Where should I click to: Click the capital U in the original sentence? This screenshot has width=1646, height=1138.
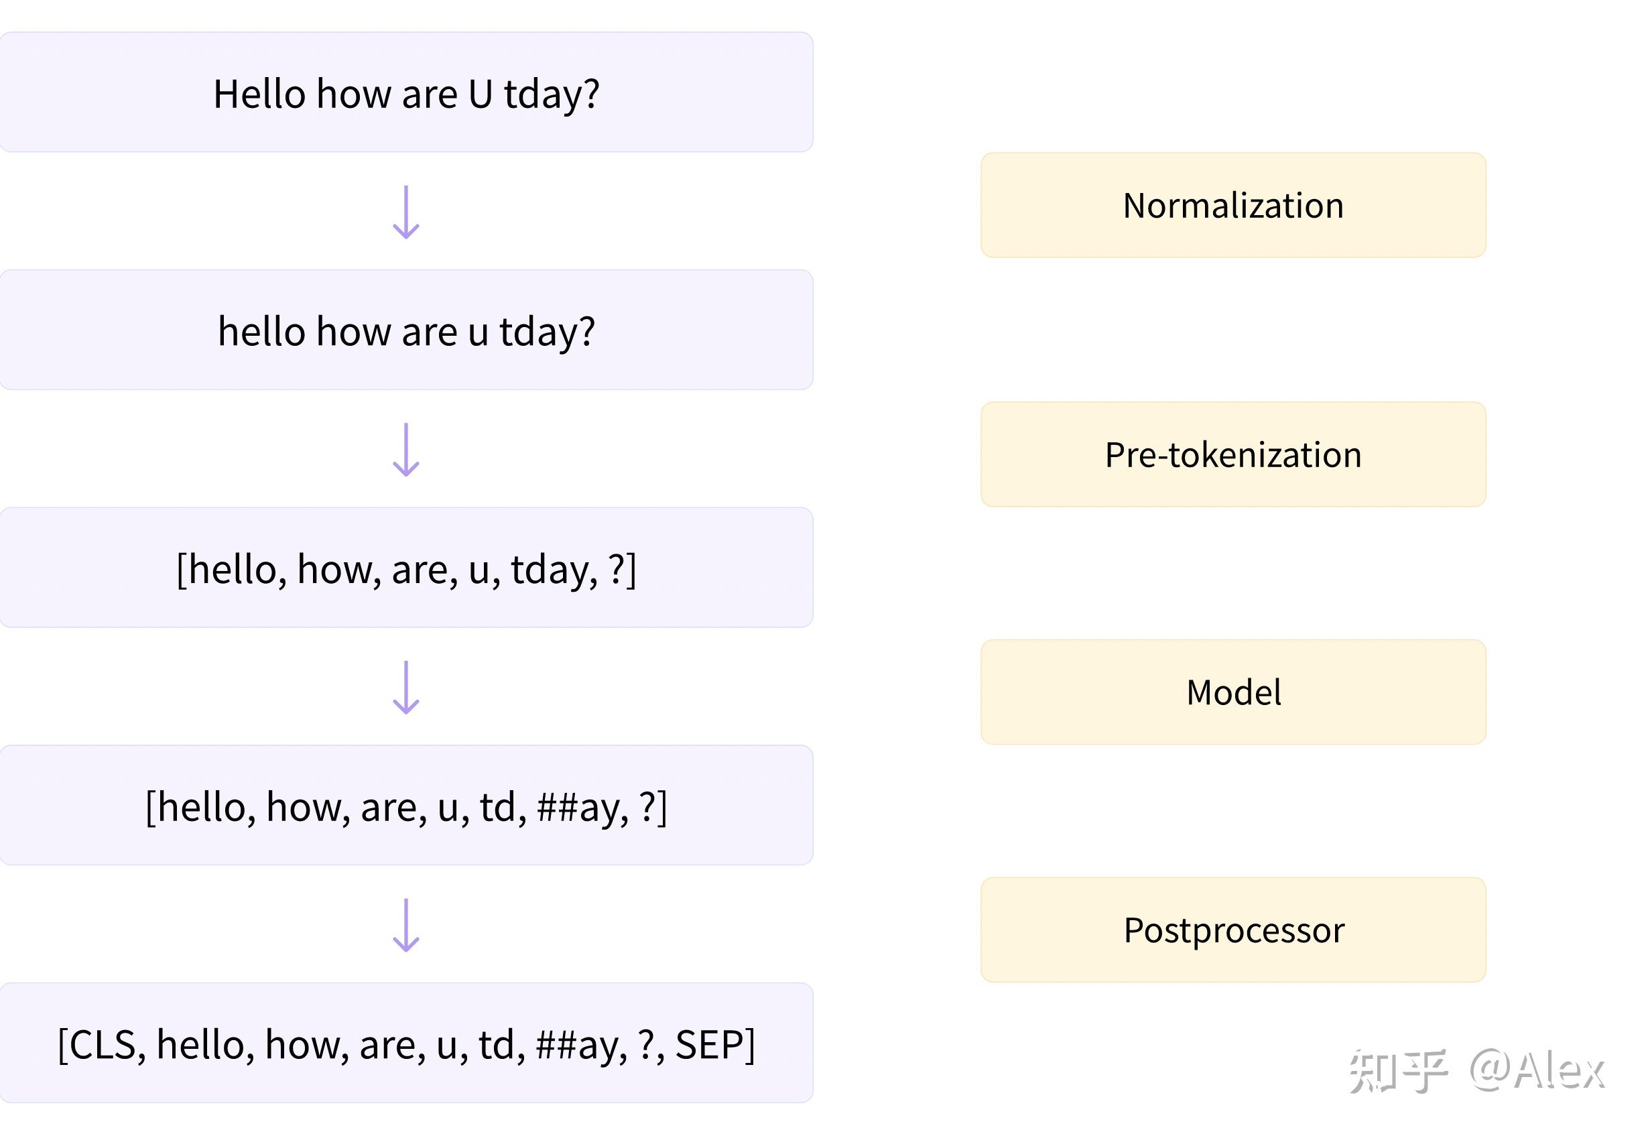point(481,94)
